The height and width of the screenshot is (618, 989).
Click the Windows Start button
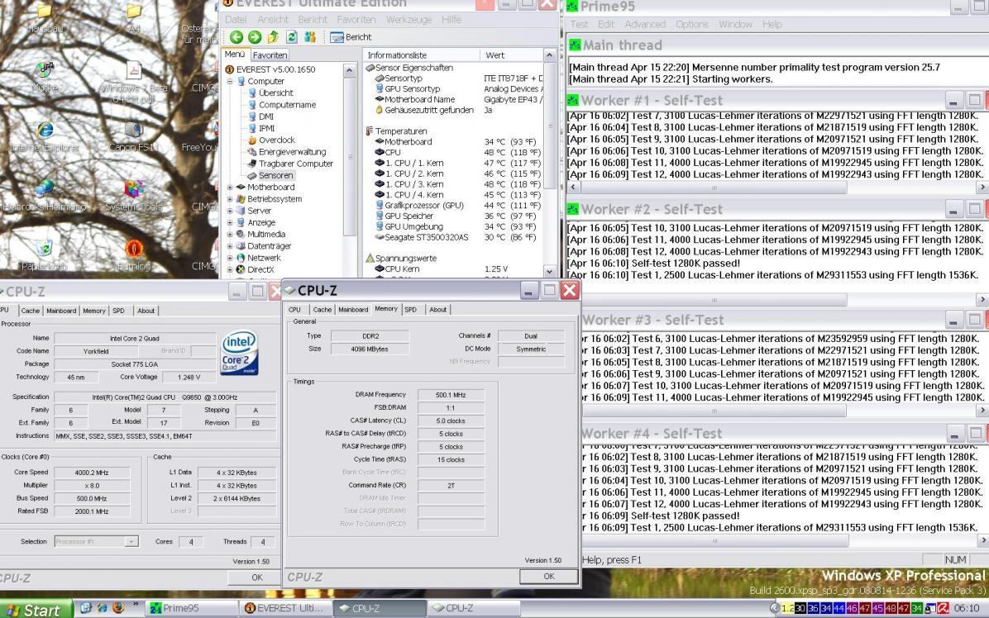tap(36, 609)
